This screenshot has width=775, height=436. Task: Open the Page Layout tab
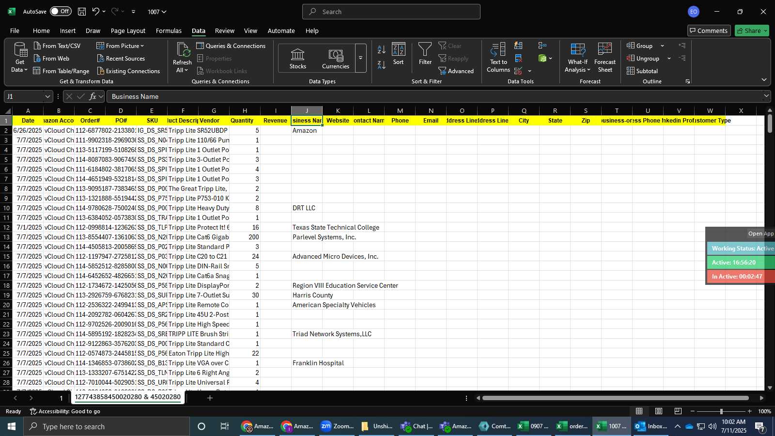pyautogui.click(x=128, y=31)
